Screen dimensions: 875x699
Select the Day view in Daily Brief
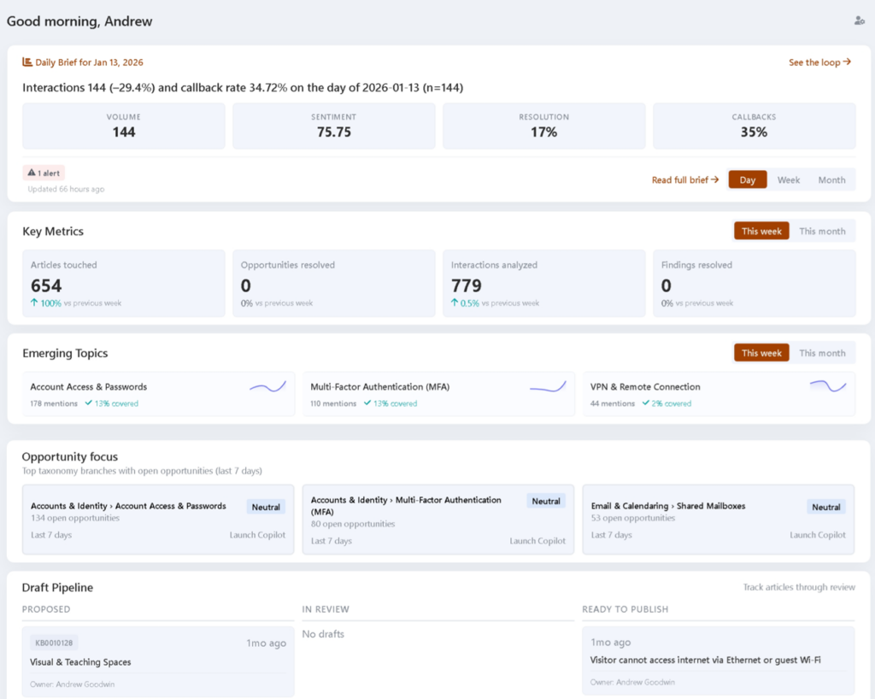(x=747, y=180)
